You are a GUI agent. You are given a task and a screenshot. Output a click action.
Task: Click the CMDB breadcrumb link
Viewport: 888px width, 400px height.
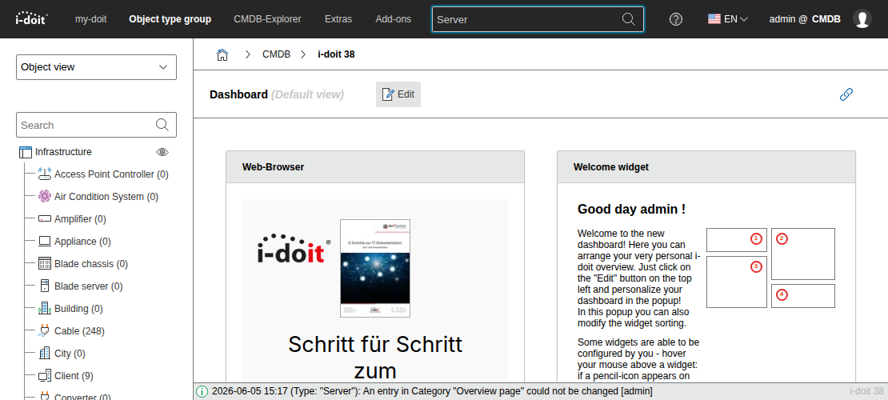point(276,54)
